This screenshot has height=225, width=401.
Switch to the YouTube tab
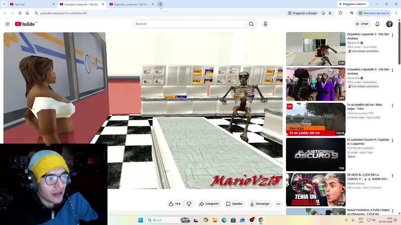coord(31,4)
